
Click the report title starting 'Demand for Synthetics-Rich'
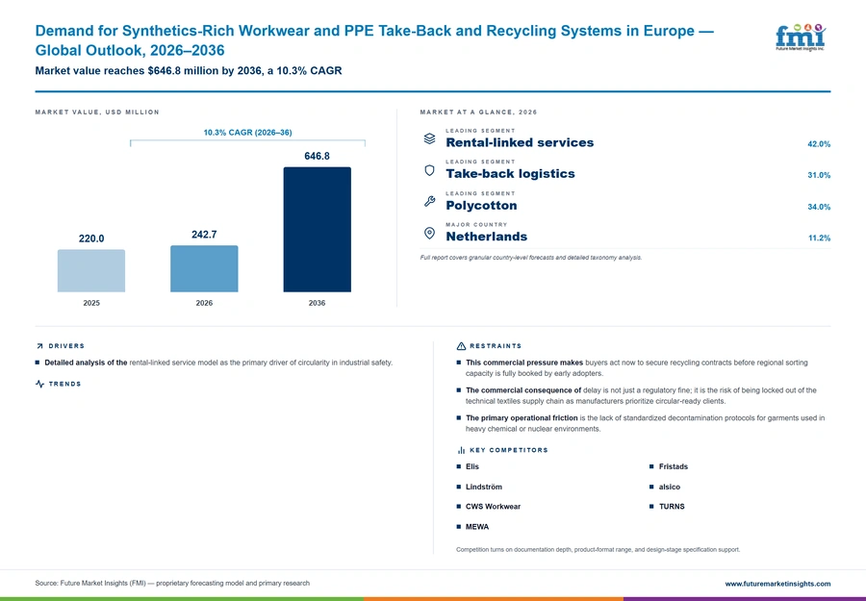tap(374, 40)
